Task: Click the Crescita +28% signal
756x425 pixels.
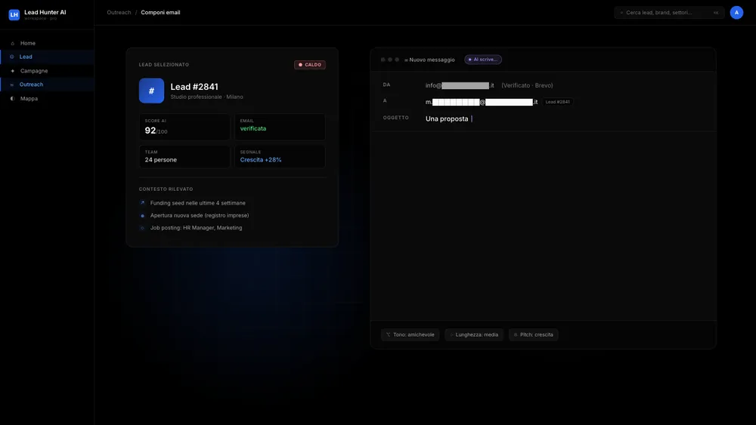Action: (x=261, y=160)
